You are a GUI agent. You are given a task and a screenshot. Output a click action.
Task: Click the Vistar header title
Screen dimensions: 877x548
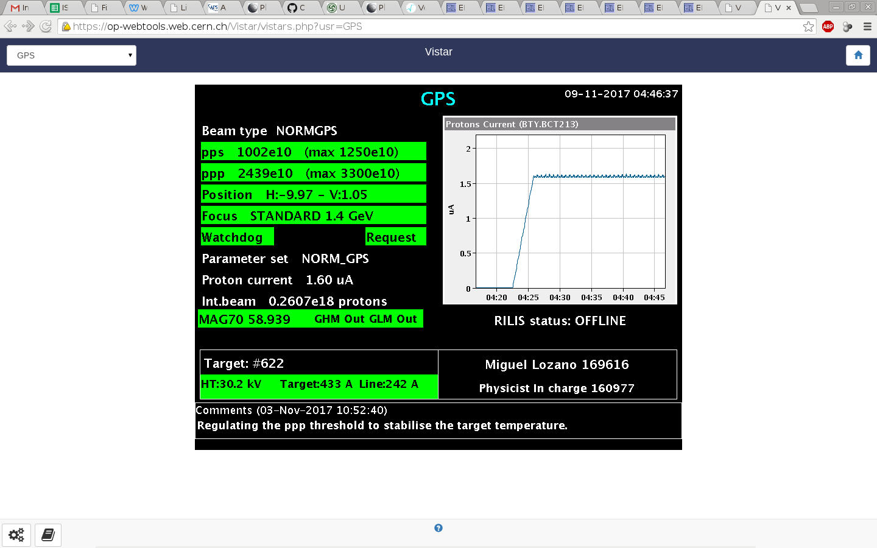[x=438, y=52]
